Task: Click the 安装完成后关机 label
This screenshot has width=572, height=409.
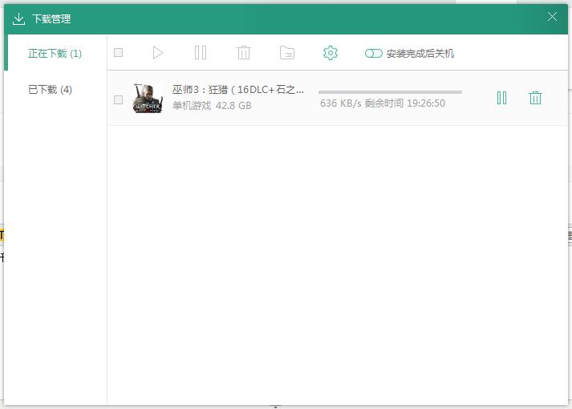Action: [420, 54]
